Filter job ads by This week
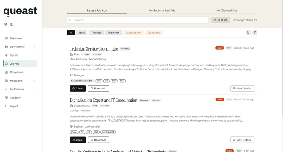 click(x=96, y=33)
